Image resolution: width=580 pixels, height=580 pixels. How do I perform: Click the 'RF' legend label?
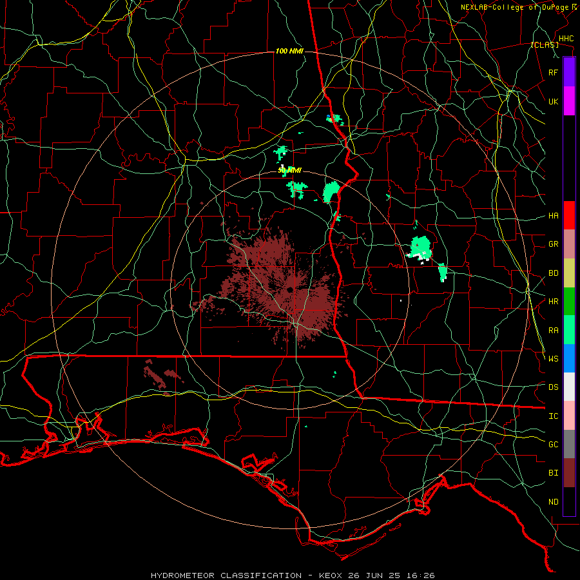[x=553, y=72]
